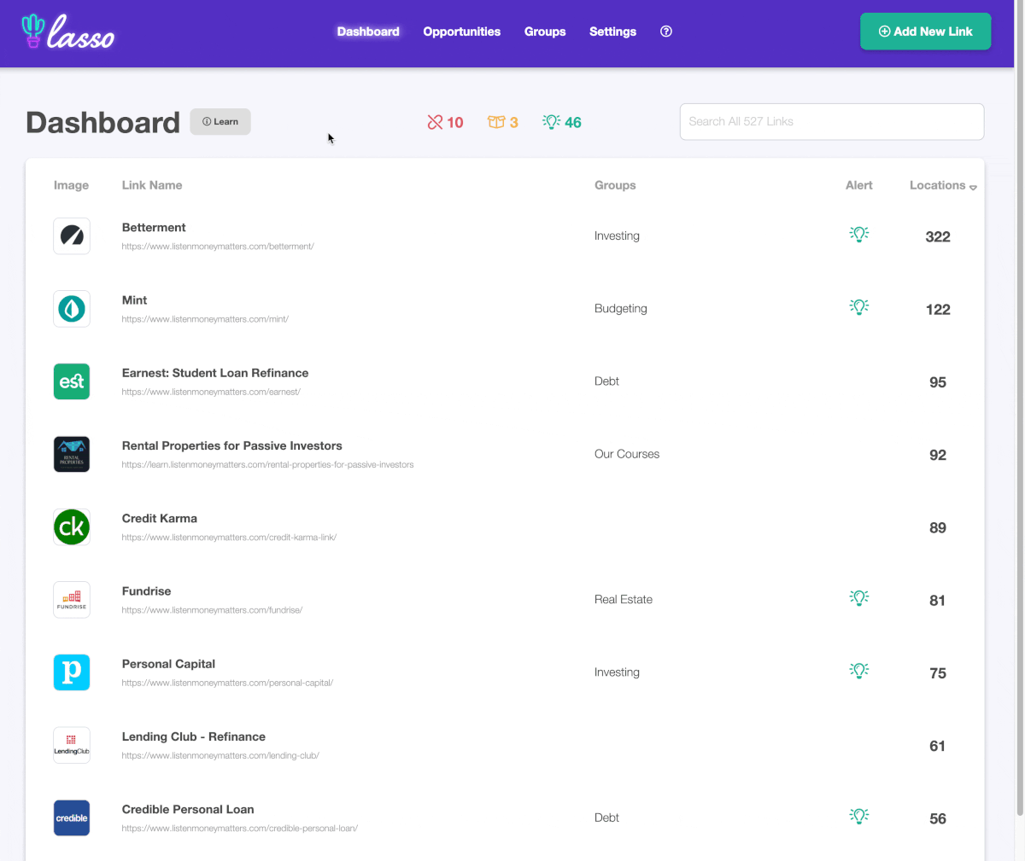
Task: Show the 46 opportunities lightbulb counter
Action: pos(562,122)
